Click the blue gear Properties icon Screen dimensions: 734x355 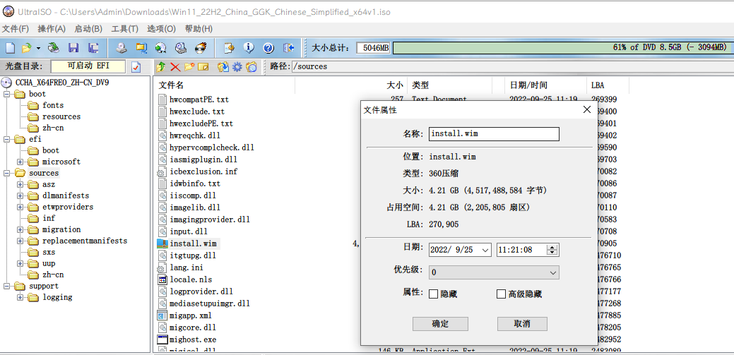pos(237,67)
